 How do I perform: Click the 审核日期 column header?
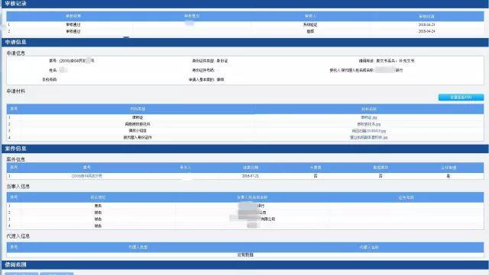click(426, 16)
